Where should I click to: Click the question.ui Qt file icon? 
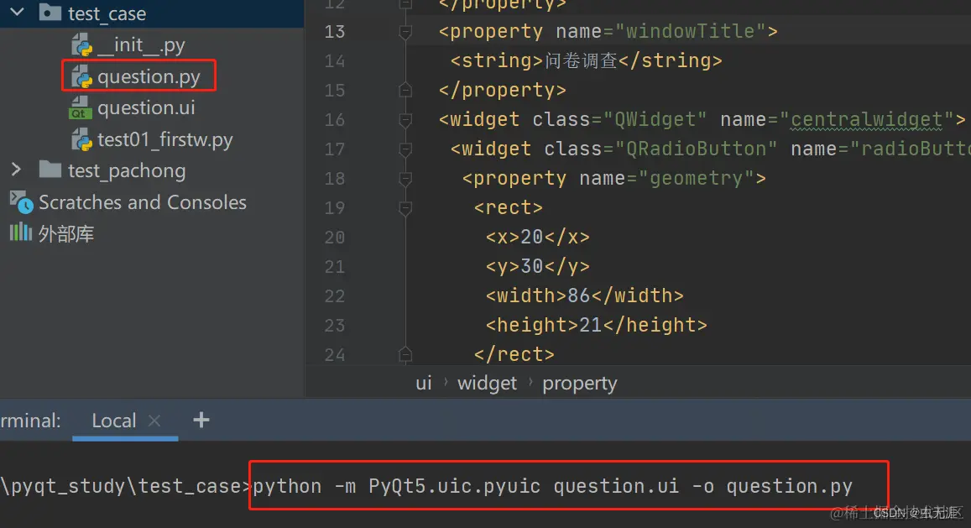point(80,107)
